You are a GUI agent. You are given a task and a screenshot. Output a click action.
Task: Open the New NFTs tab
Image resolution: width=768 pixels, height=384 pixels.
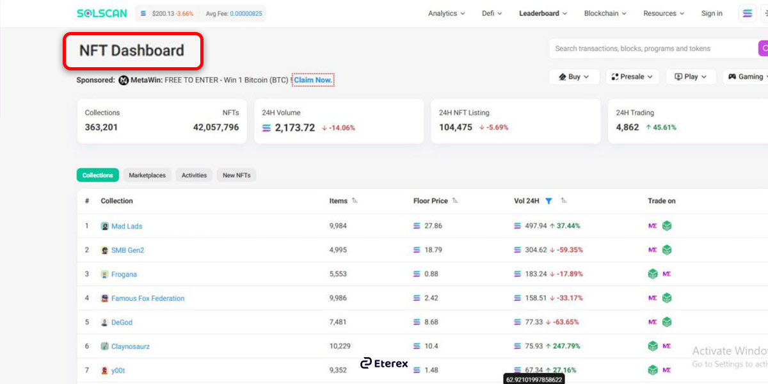(x=237, y=175)
